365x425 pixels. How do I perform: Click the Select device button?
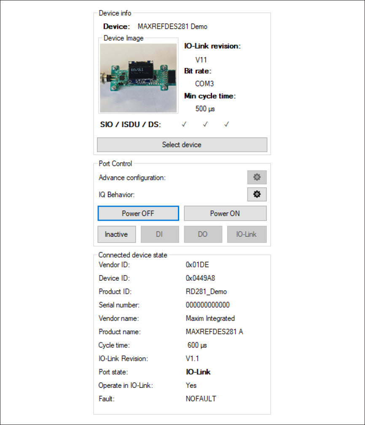click(182, 145)
